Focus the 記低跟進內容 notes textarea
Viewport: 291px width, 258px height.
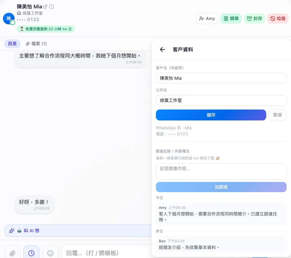[221, 171]
